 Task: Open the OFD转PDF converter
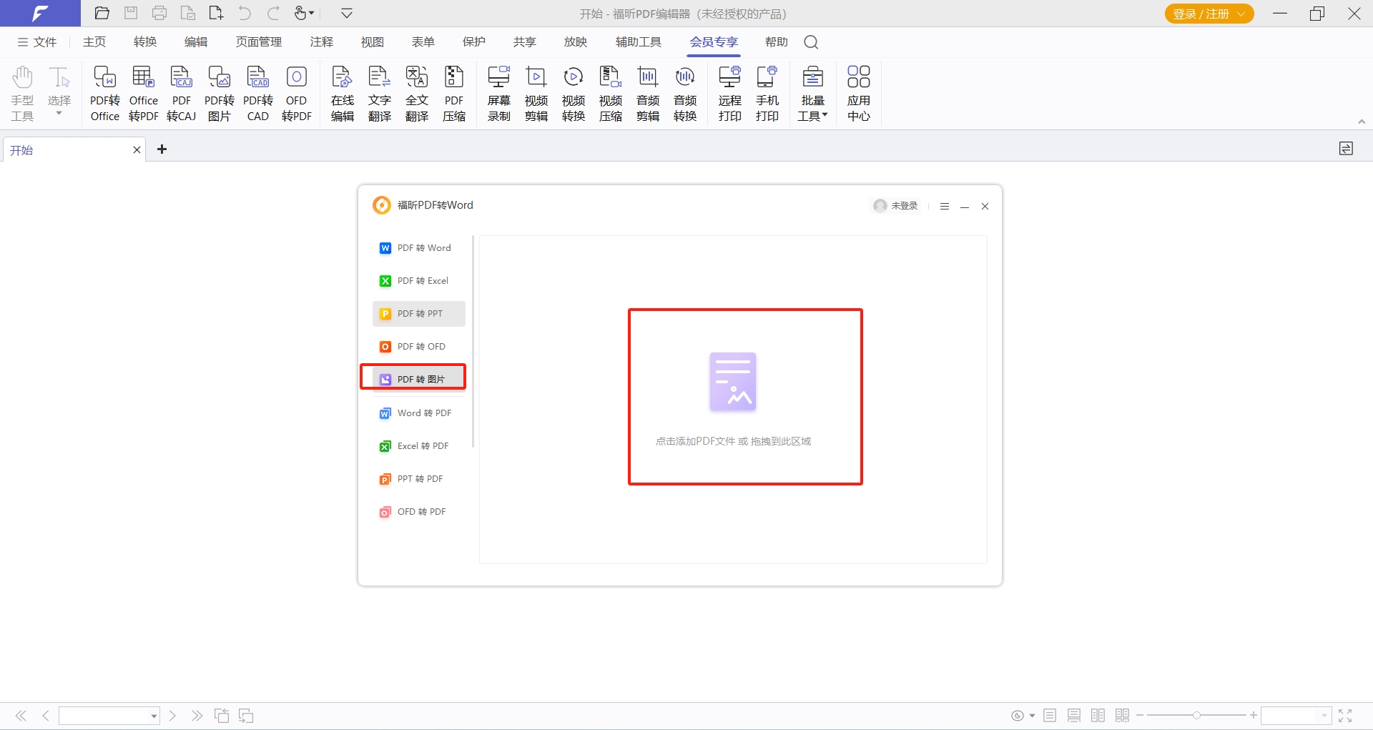[296, 93]
